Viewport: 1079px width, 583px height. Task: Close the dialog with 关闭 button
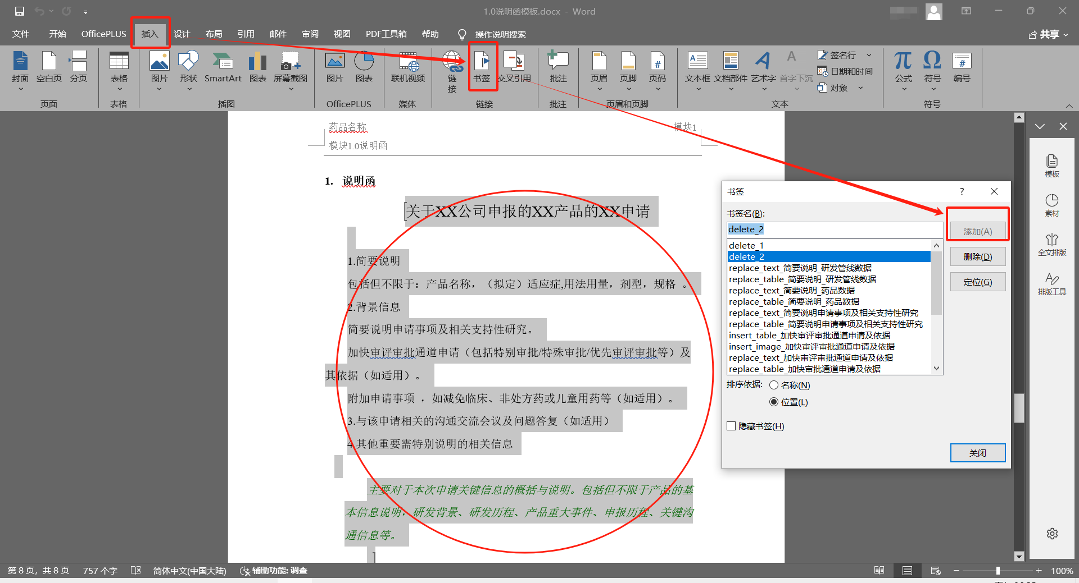978,453
